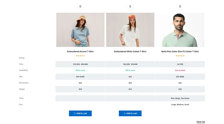The image size is (224, 124).
Task: Click the 218.00$ price of Accent T-Shirt
Action: click(76, 64)
